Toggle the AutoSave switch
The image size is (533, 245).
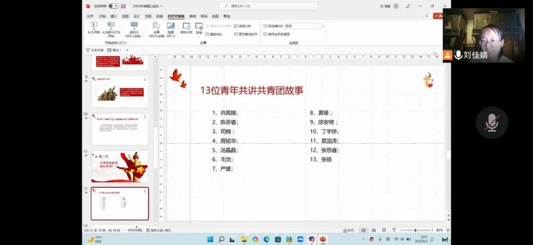pyautogui.click(x=114, y=6)
